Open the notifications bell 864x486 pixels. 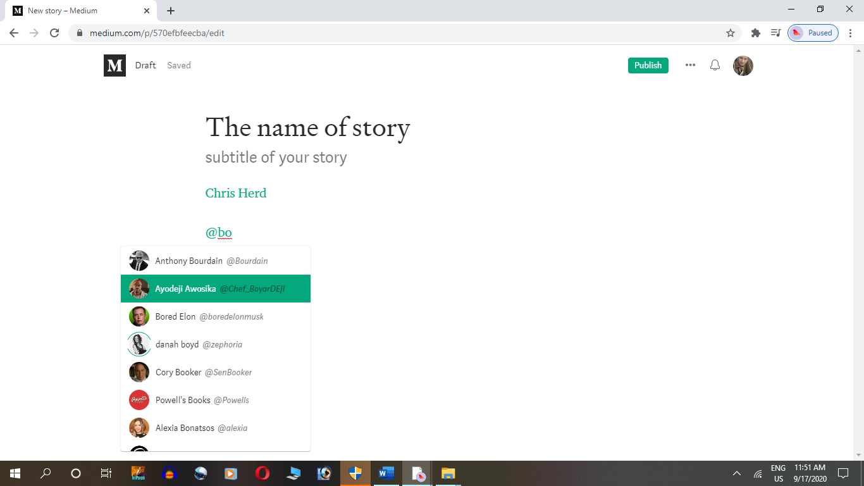(x=715, y=65)
